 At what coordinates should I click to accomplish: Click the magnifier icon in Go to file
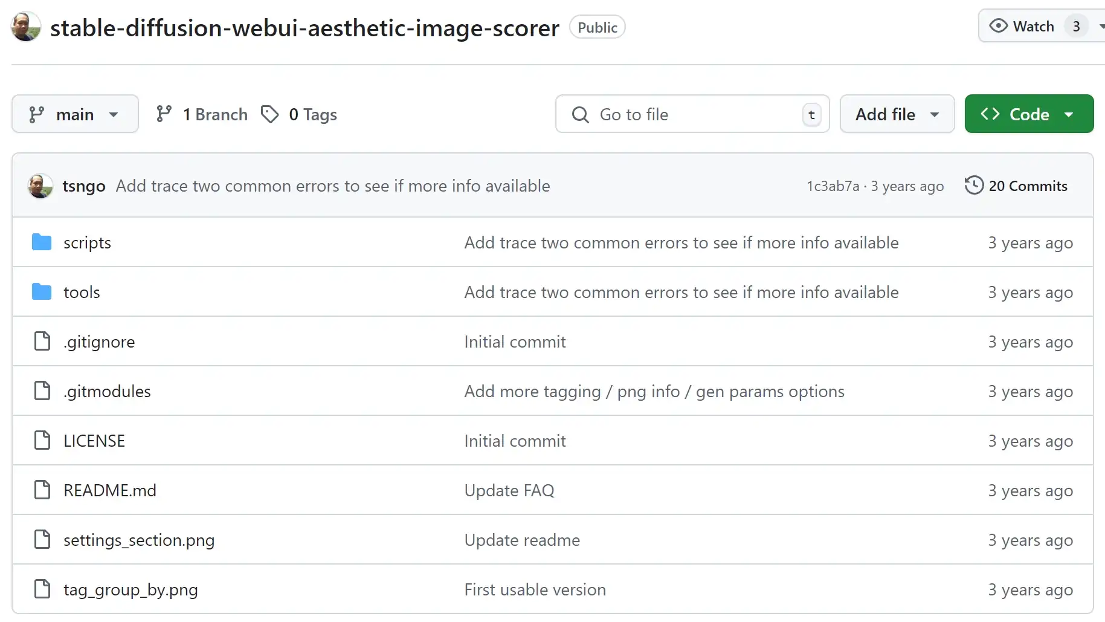[580, 114]
